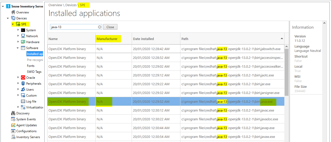Viewport: 331px width, 142px height.
Task: Collapse the SPE tree node
Action: click(13, 24)
